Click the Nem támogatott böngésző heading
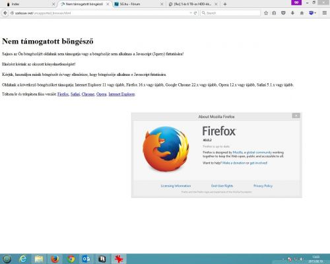This screenshot has width=330, height=264. 48,41
